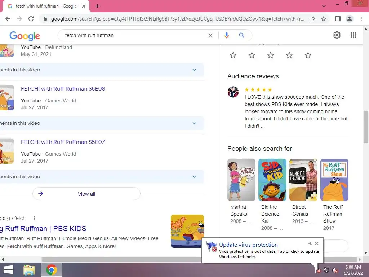Screen dimensions: 369x277
Task: Open the muted volume tray icon
Action: click(335, 270)
